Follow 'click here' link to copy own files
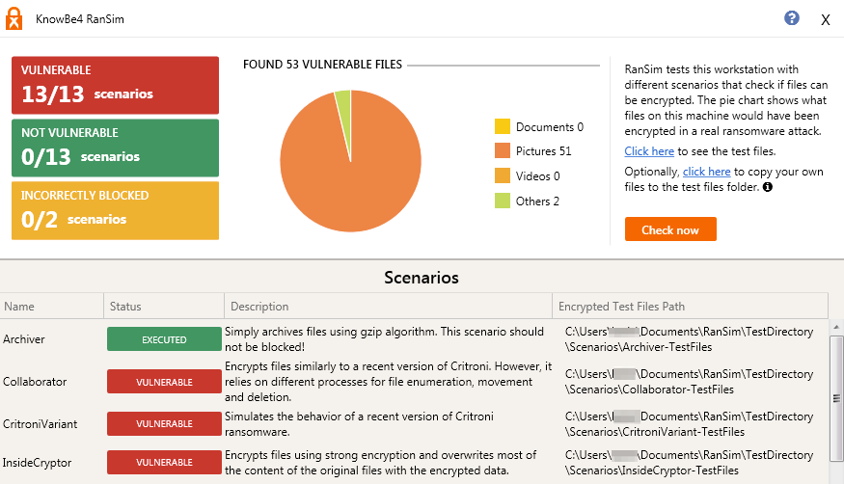844x484 pixels. pyautogui.click(x=706, y=172)
